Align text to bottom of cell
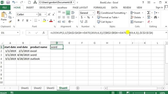Image resolution: width=168 pixels, height=94 pixels. coord(68,13)
